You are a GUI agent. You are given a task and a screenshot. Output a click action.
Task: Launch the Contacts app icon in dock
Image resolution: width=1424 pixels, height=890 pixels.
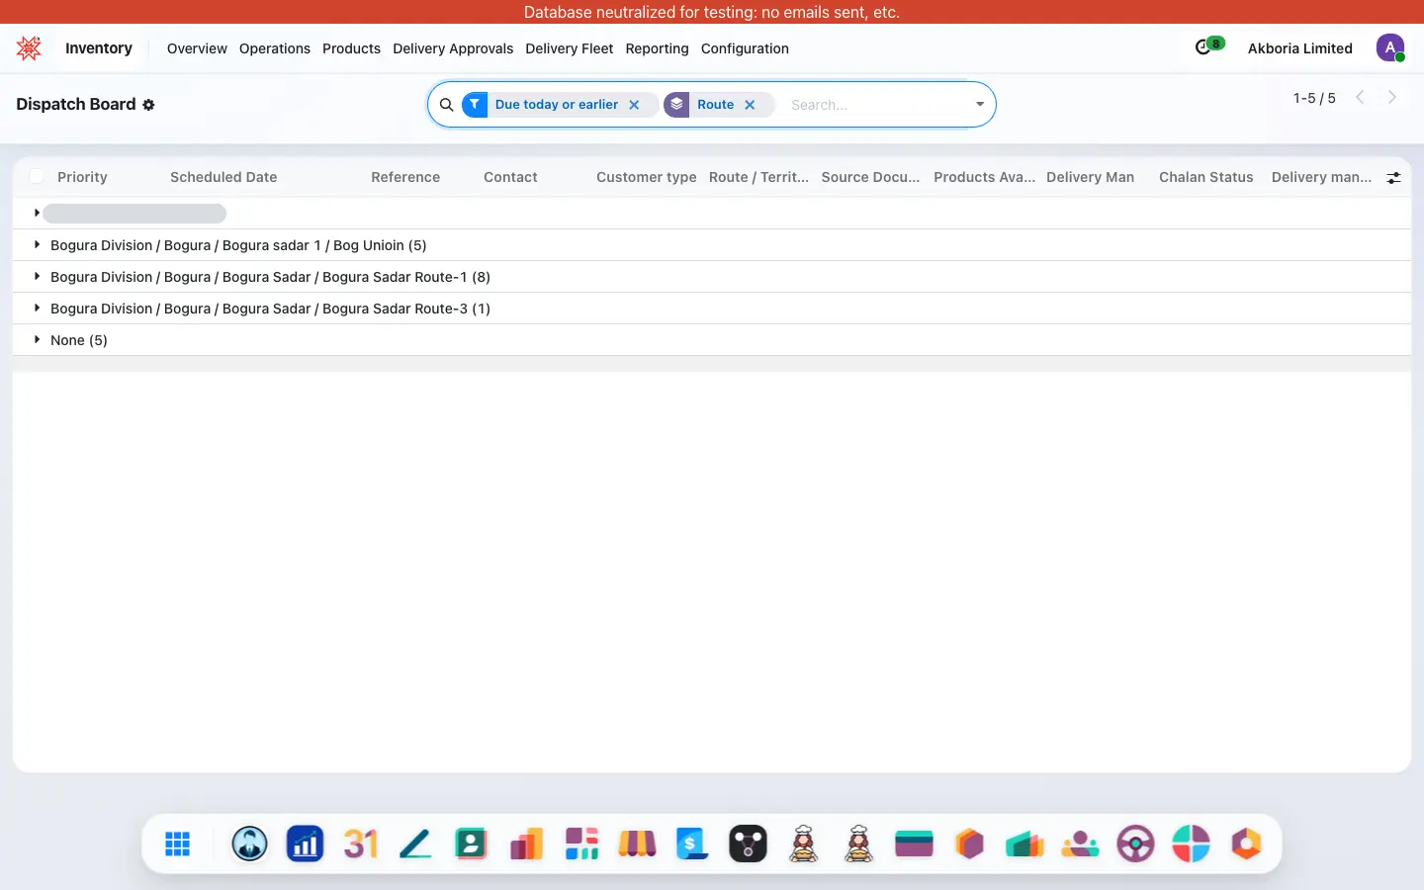click(x=472, y=844)
